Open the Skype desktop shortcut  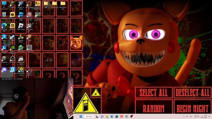click(4, 37)
